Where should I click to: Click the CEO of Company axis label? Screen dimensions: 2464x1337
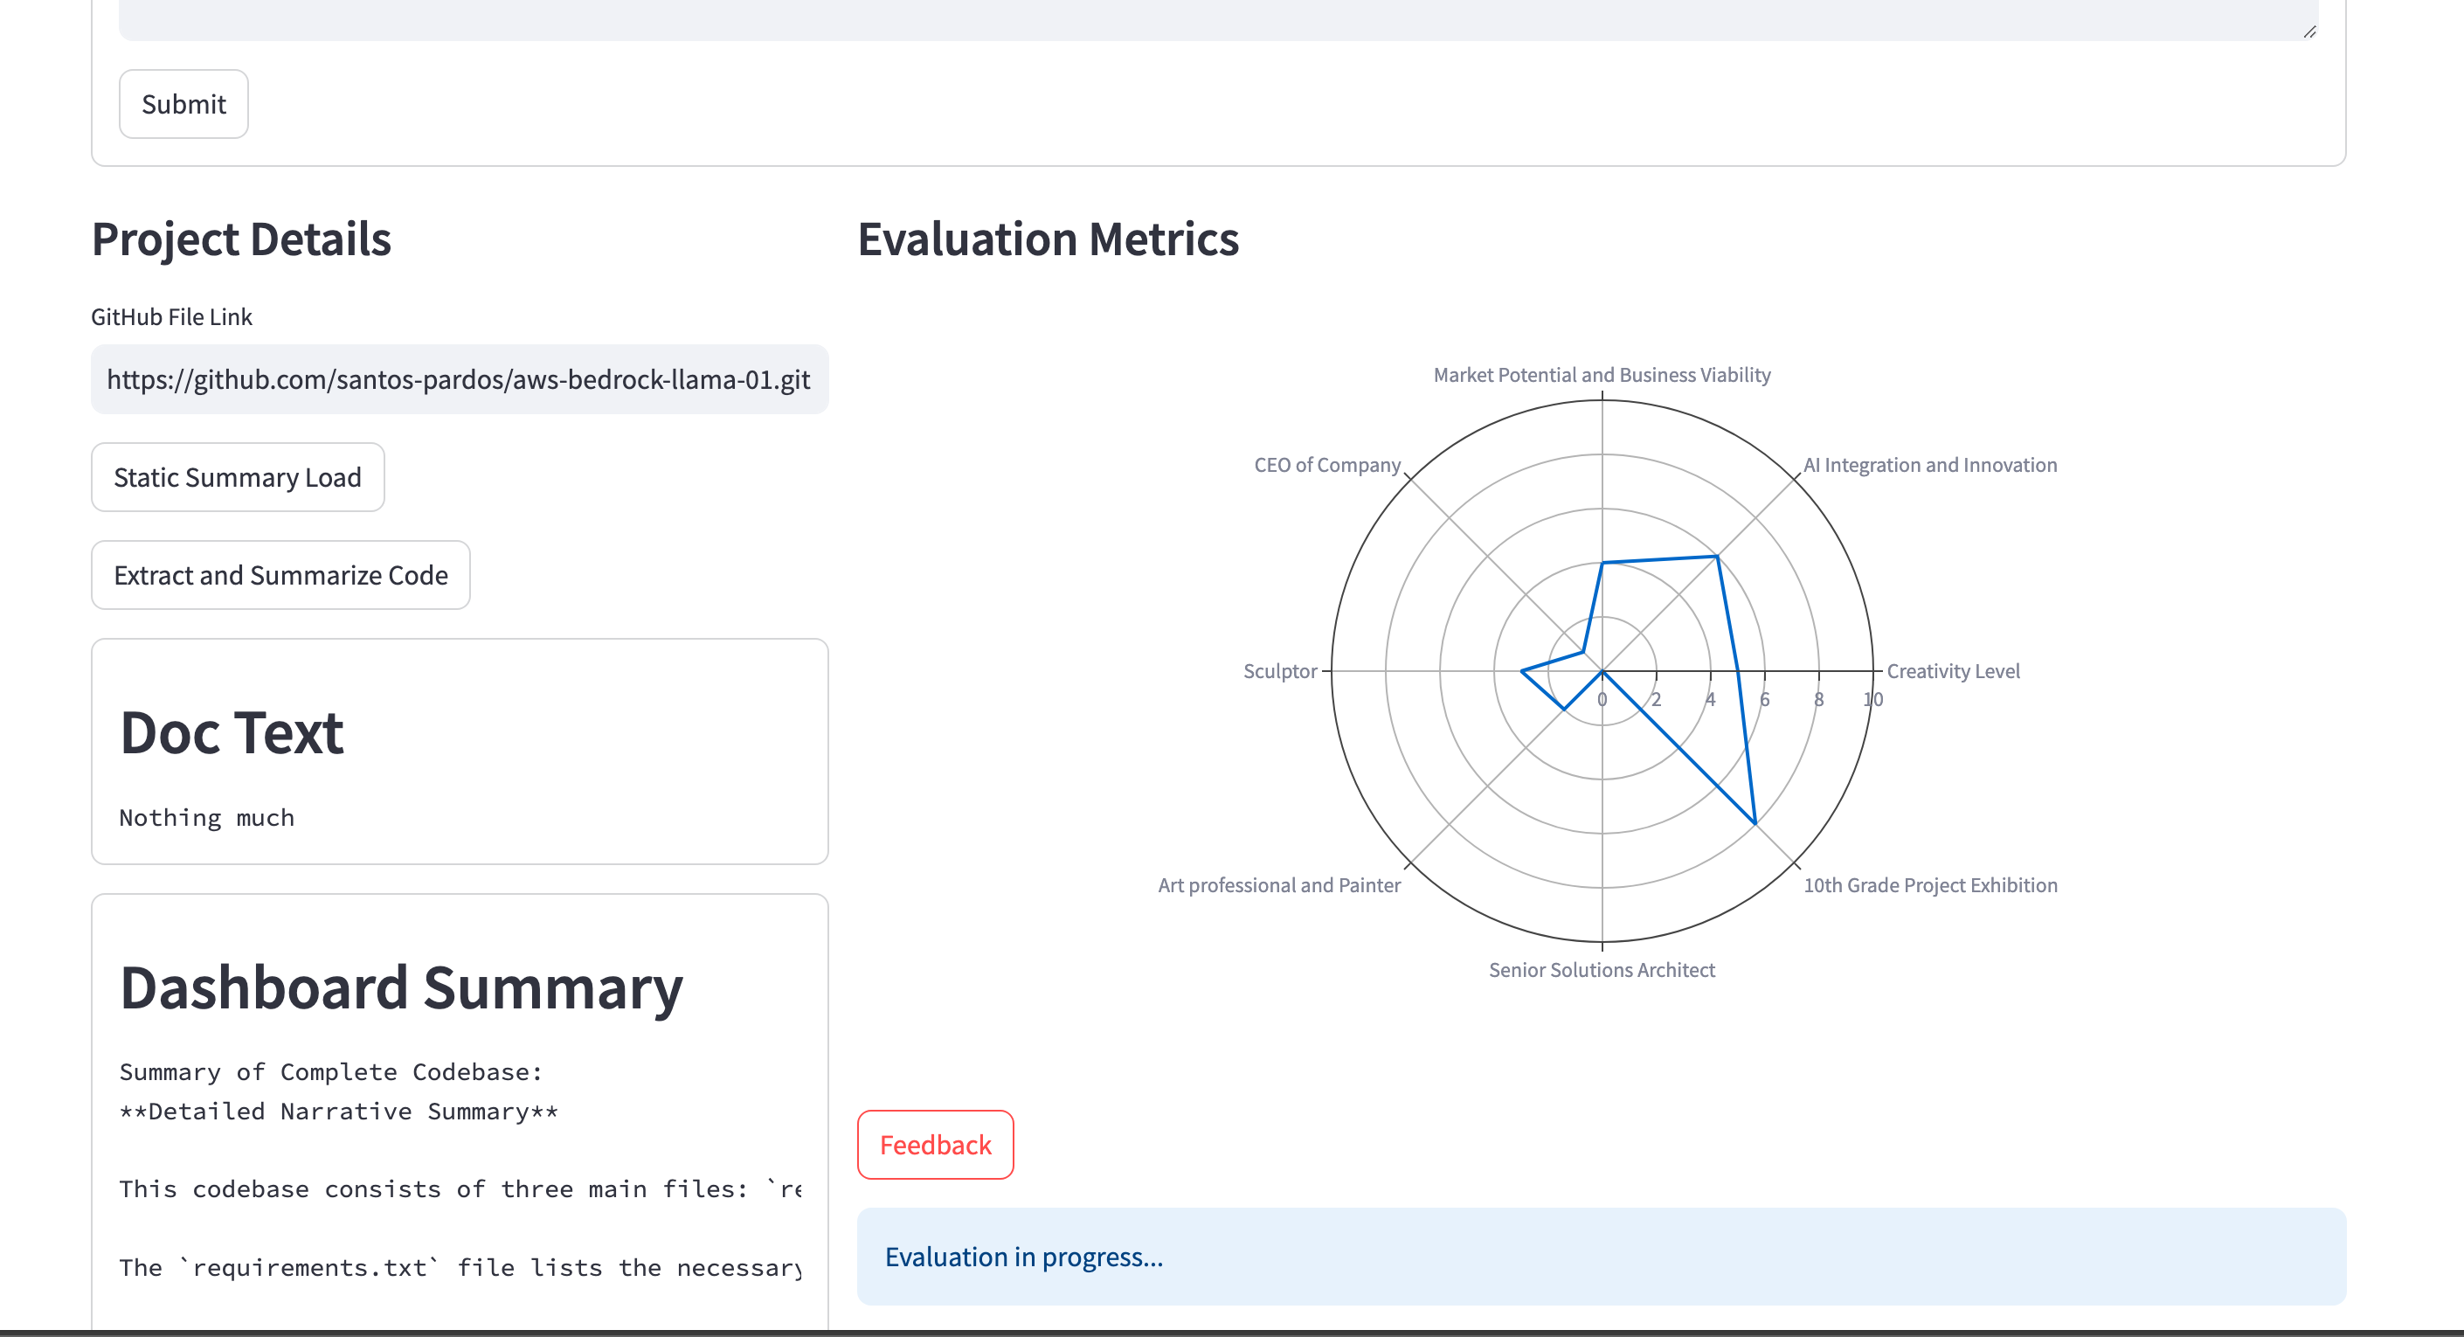pyautogui.click(x=1326, y=465)
